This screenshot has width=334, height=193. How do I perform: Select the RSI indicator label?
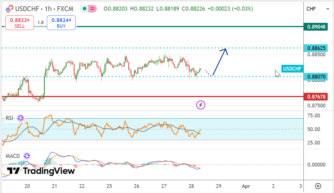[9, 118]
